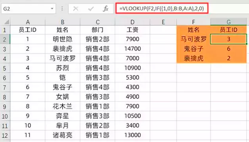Click header cell 工资

(132, 30)
